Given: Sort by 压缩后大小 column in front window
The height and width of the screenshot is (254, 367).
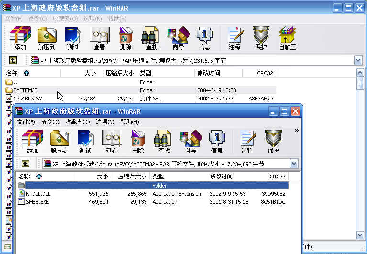Looking at the screenshot, I should (x=131, y=177).
